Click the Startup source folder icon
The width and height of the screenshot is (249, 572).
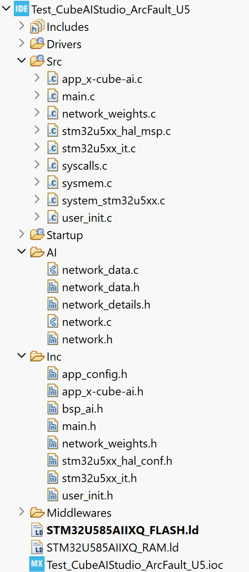pyautogui.click(x=37, y=235)
